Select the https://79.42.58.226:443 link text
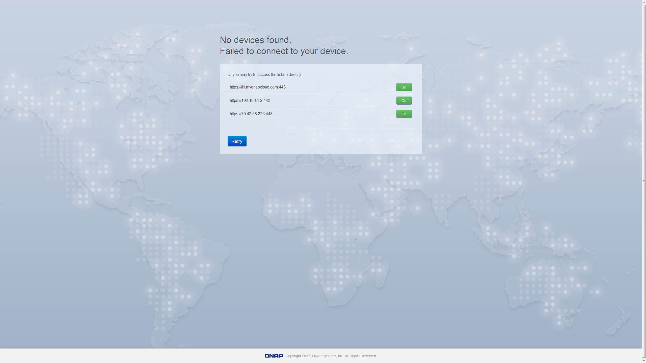 [251, 114]
